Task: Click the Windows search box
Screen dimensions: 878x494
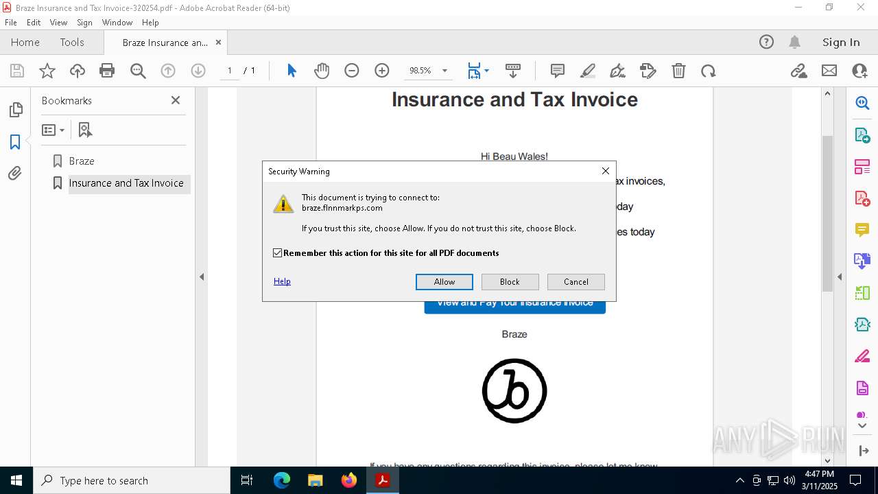Action: point(132,480)
